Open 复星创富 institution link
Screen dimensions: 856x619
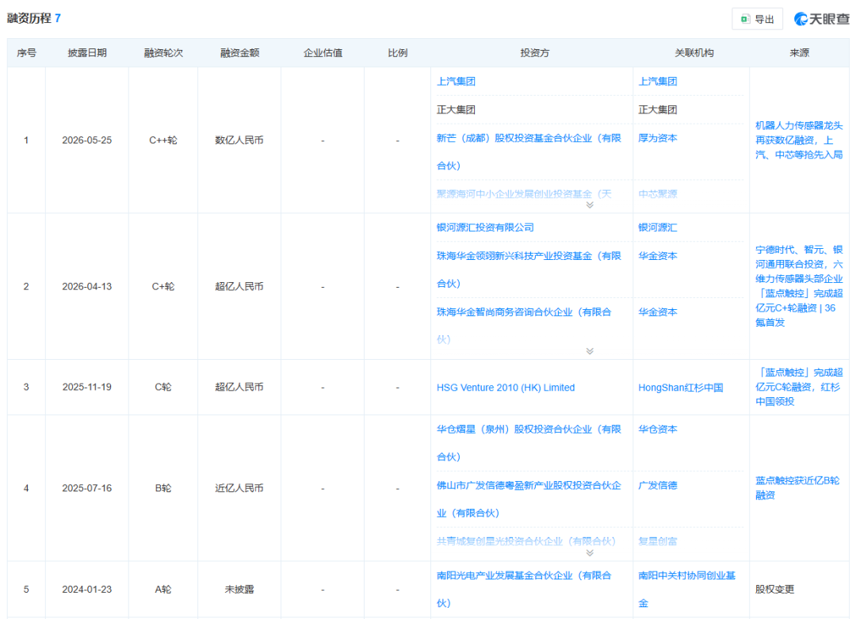click(658, 541)
